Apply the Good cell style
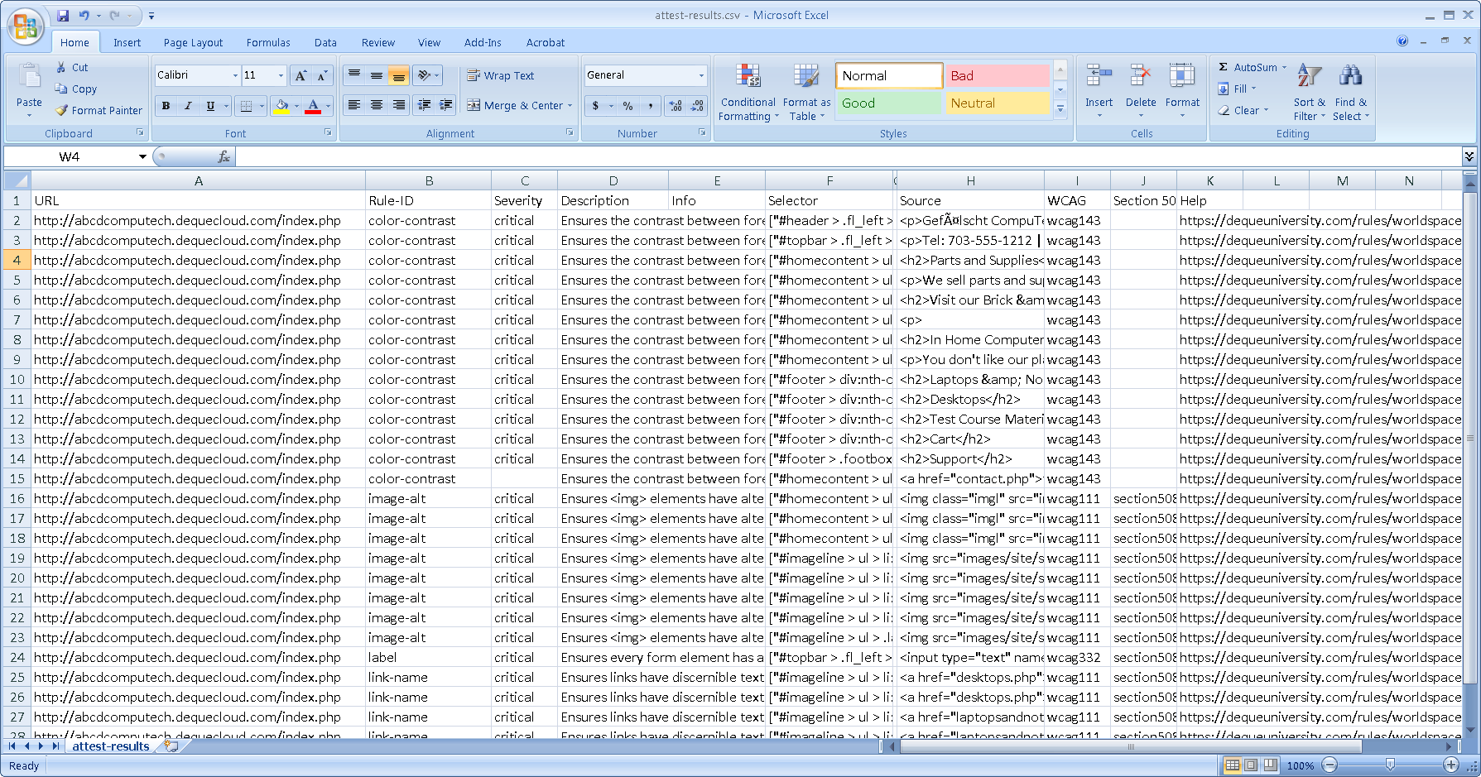The width and height of the screenshot is (1481, 777). (889, 103)
